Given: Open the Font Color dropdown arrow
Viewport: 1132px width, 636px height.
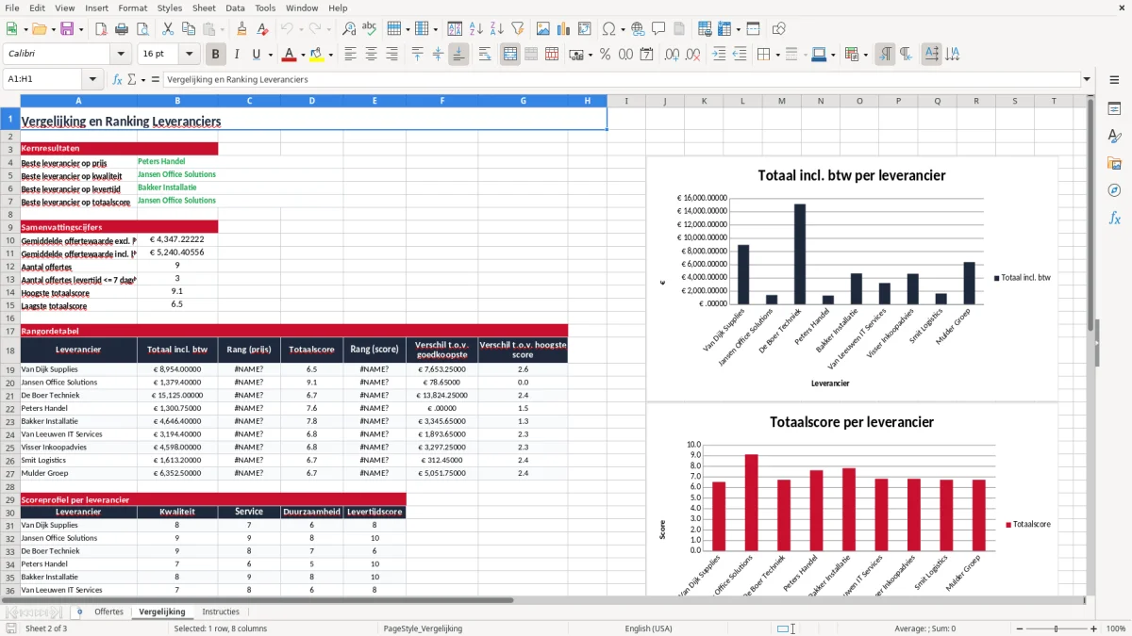Looking at the screenshot, I should (x=303, y=55).
